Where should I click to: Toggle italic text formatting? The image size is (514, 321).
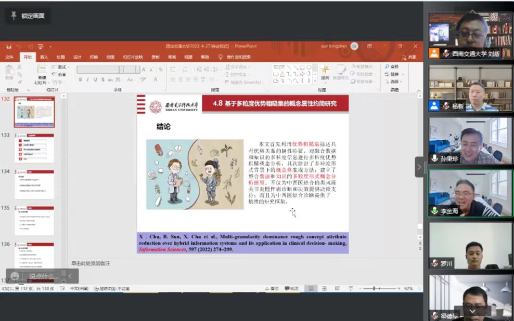(x=88, y=79)
